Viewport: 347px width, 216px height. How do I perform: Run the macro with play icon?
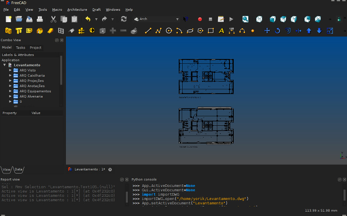point(231,19)
